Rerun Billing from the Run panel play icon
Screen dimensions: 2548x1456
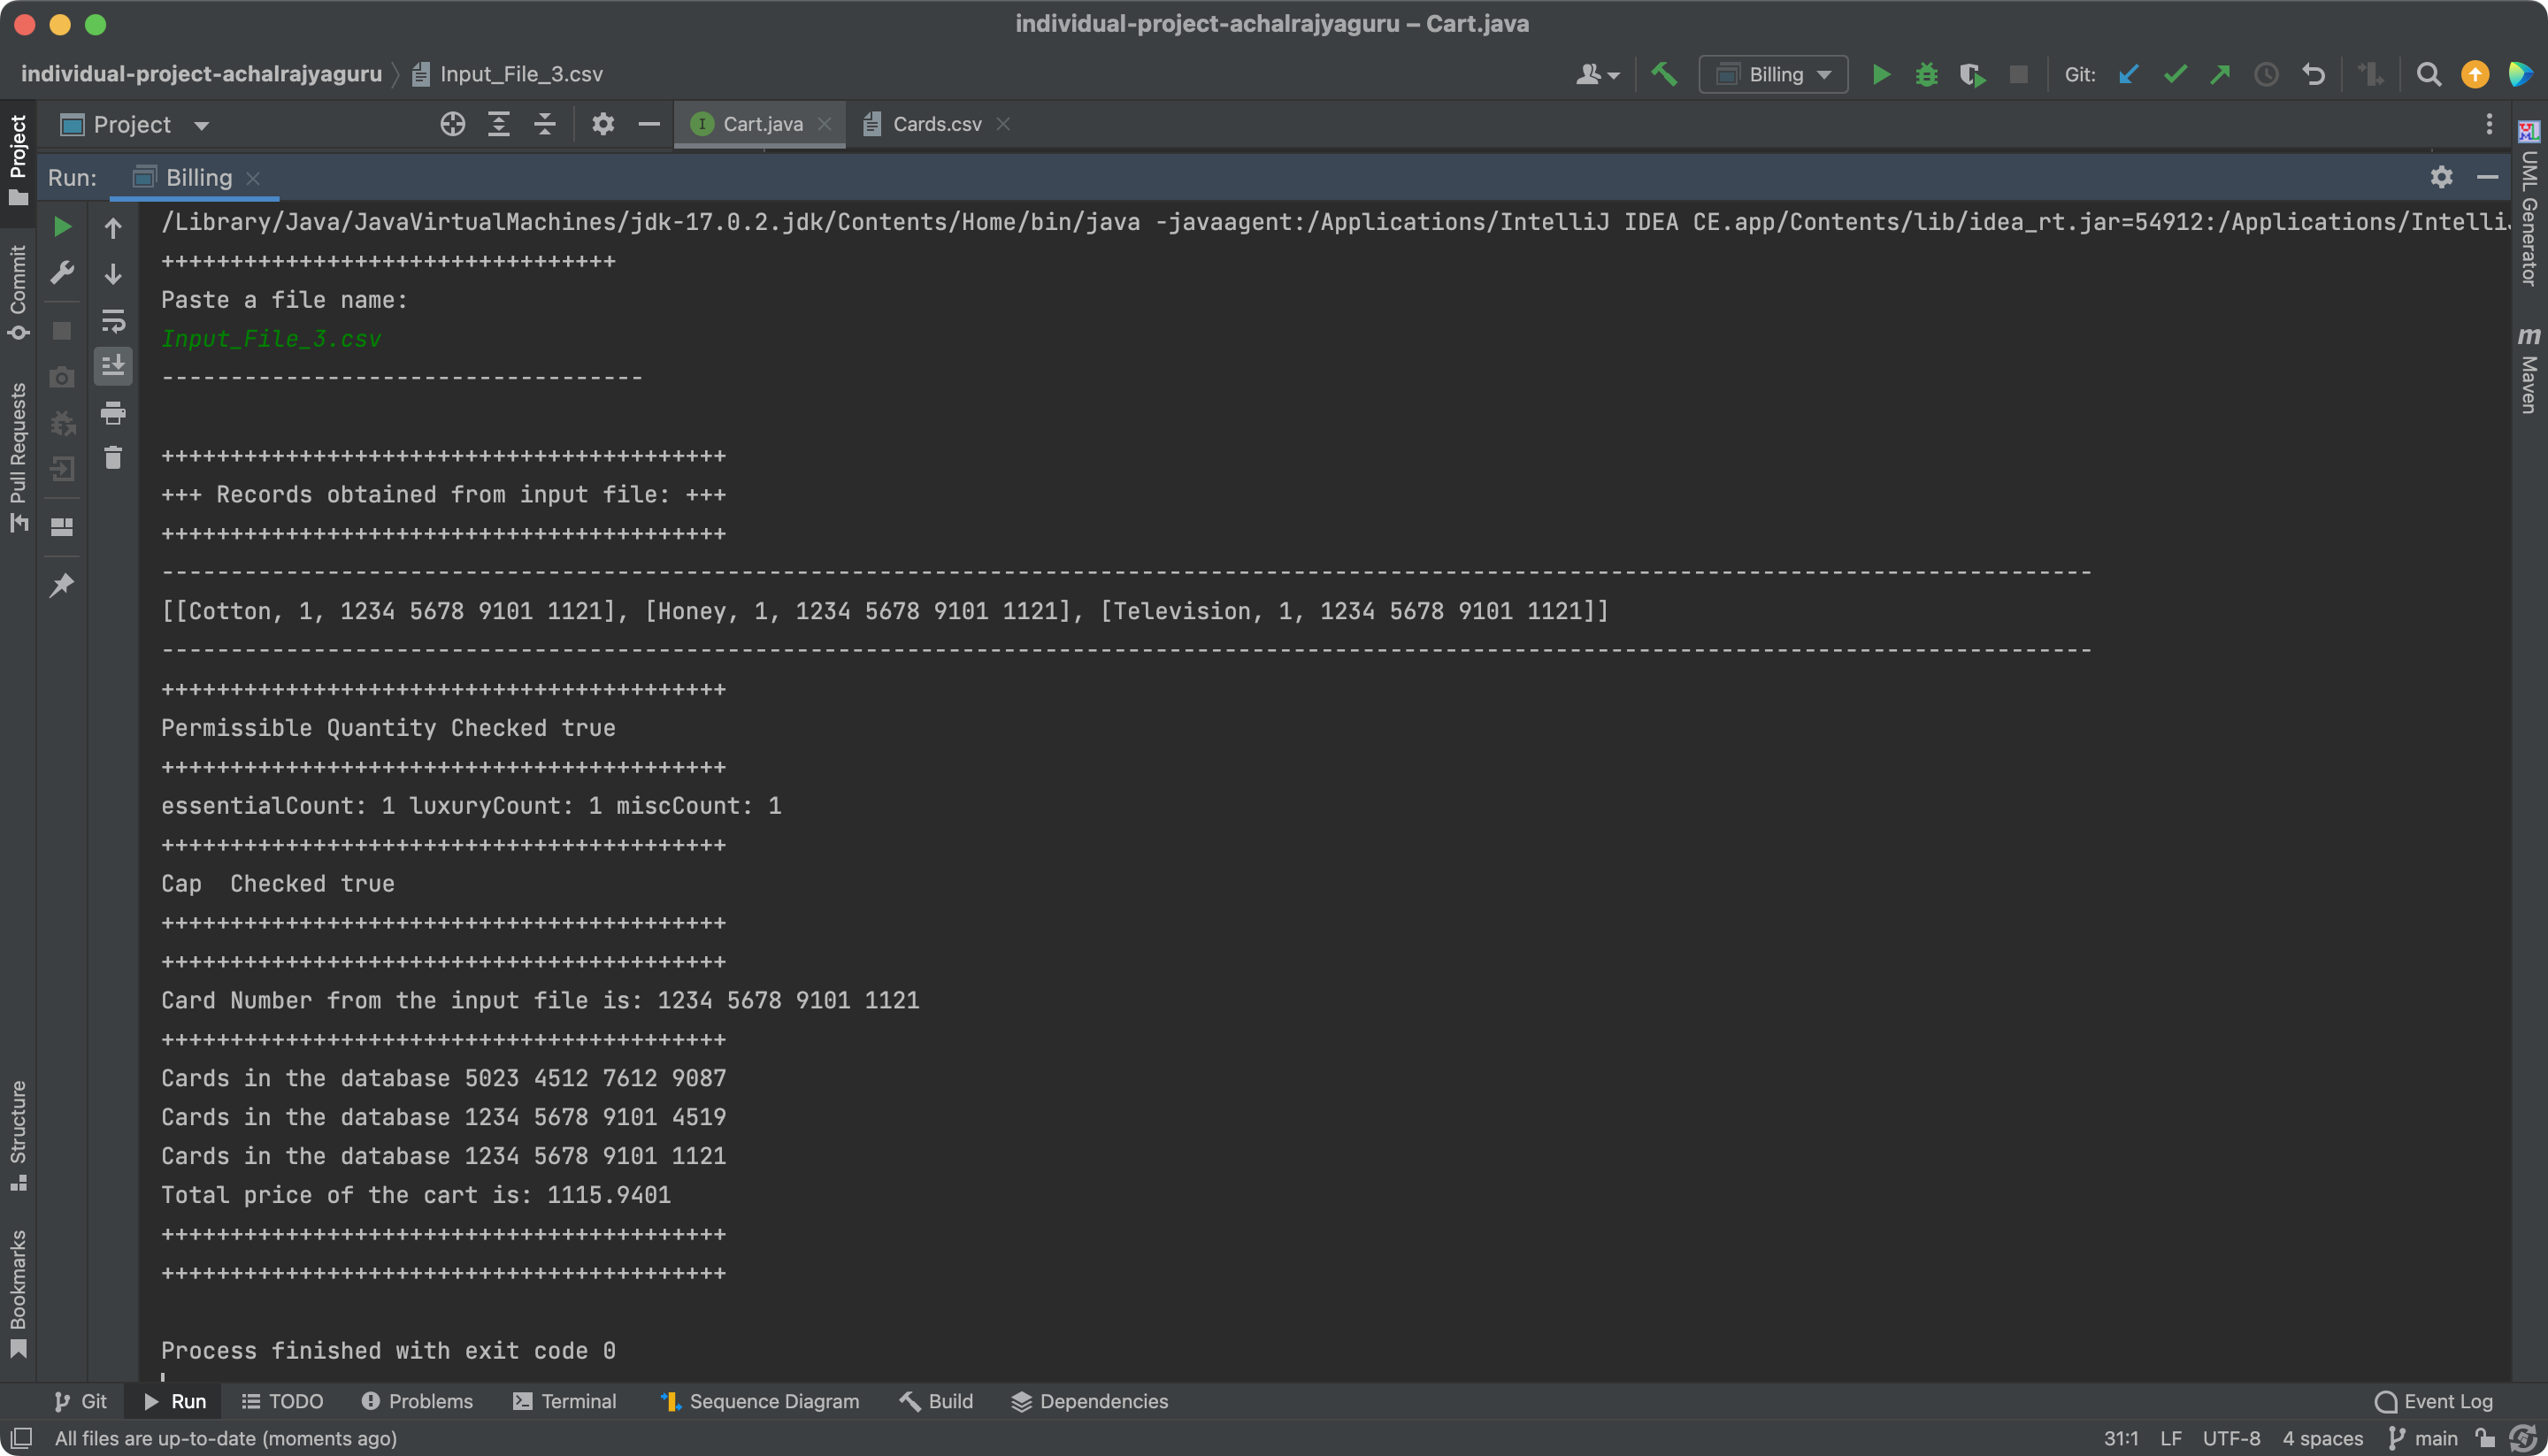pos(62,227)
